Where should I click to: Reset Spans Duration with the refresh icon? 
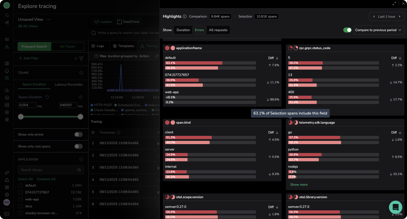(x=47, y=97)
